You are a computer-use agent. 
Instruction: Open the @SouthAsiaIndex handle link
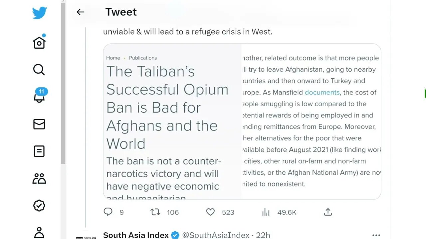(x=216, y=235)
